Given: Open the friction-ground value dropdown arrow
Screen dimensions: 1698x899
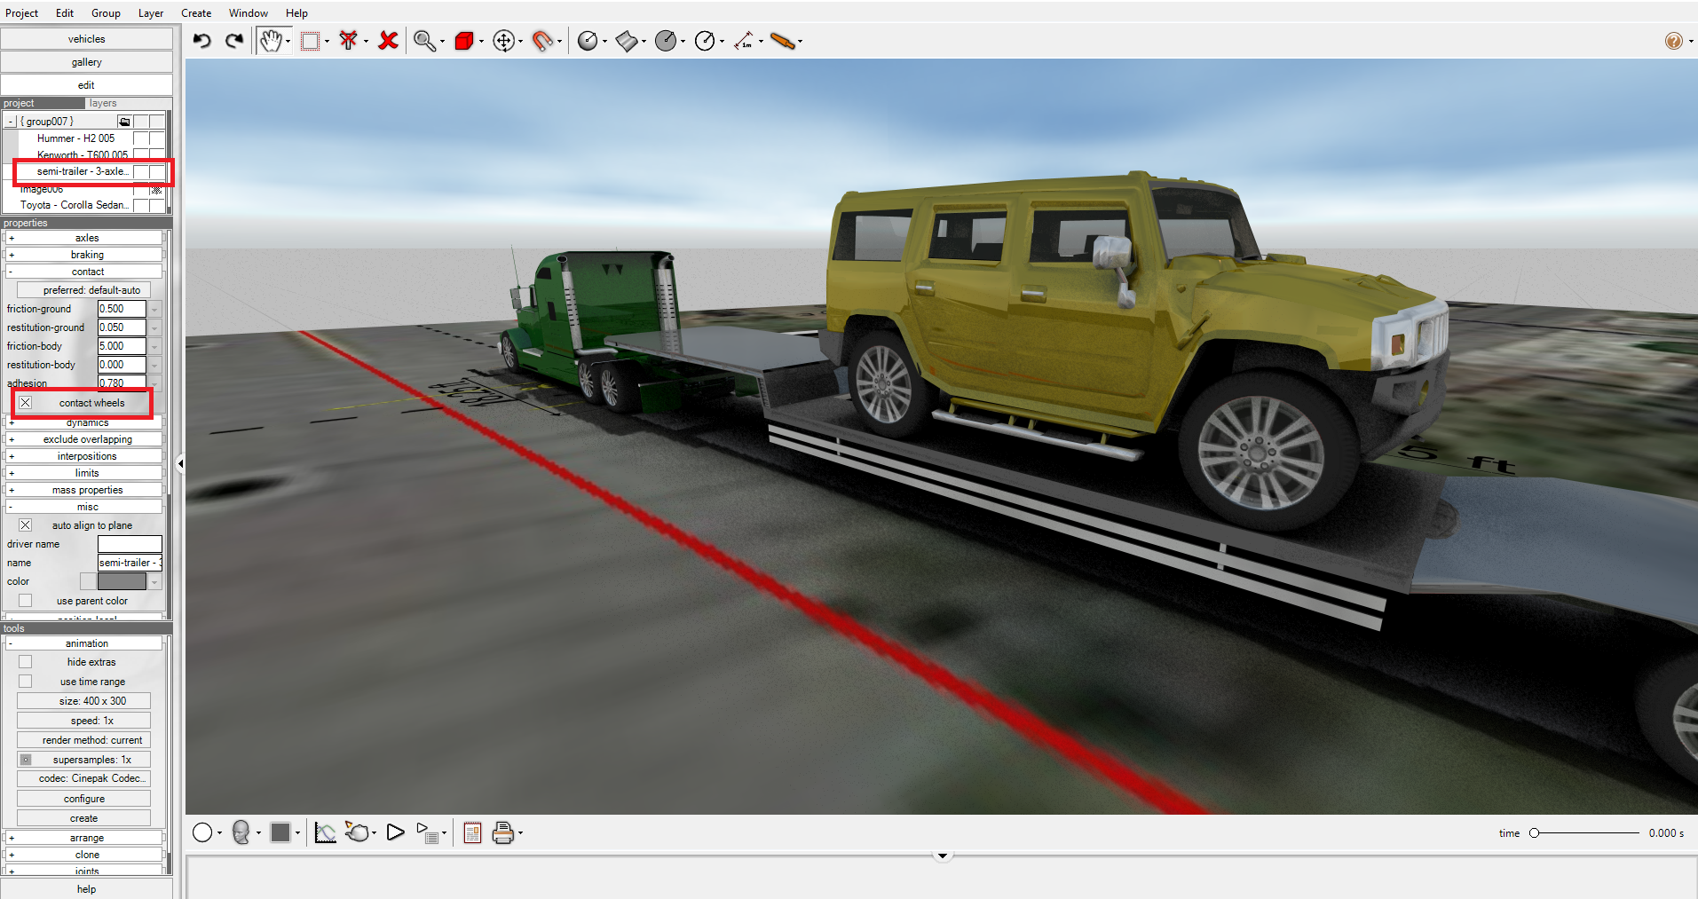Looking at the screenshot, I should (154, 309).
